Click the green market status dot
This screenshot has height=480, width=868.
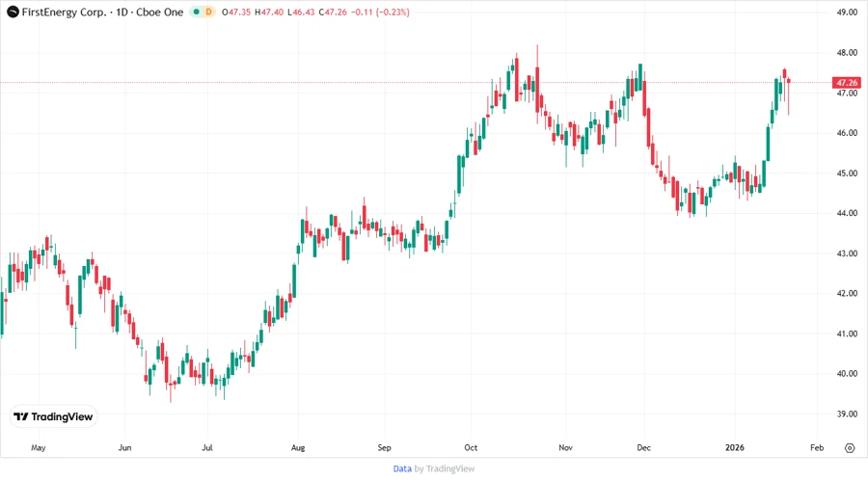[196, 12]
